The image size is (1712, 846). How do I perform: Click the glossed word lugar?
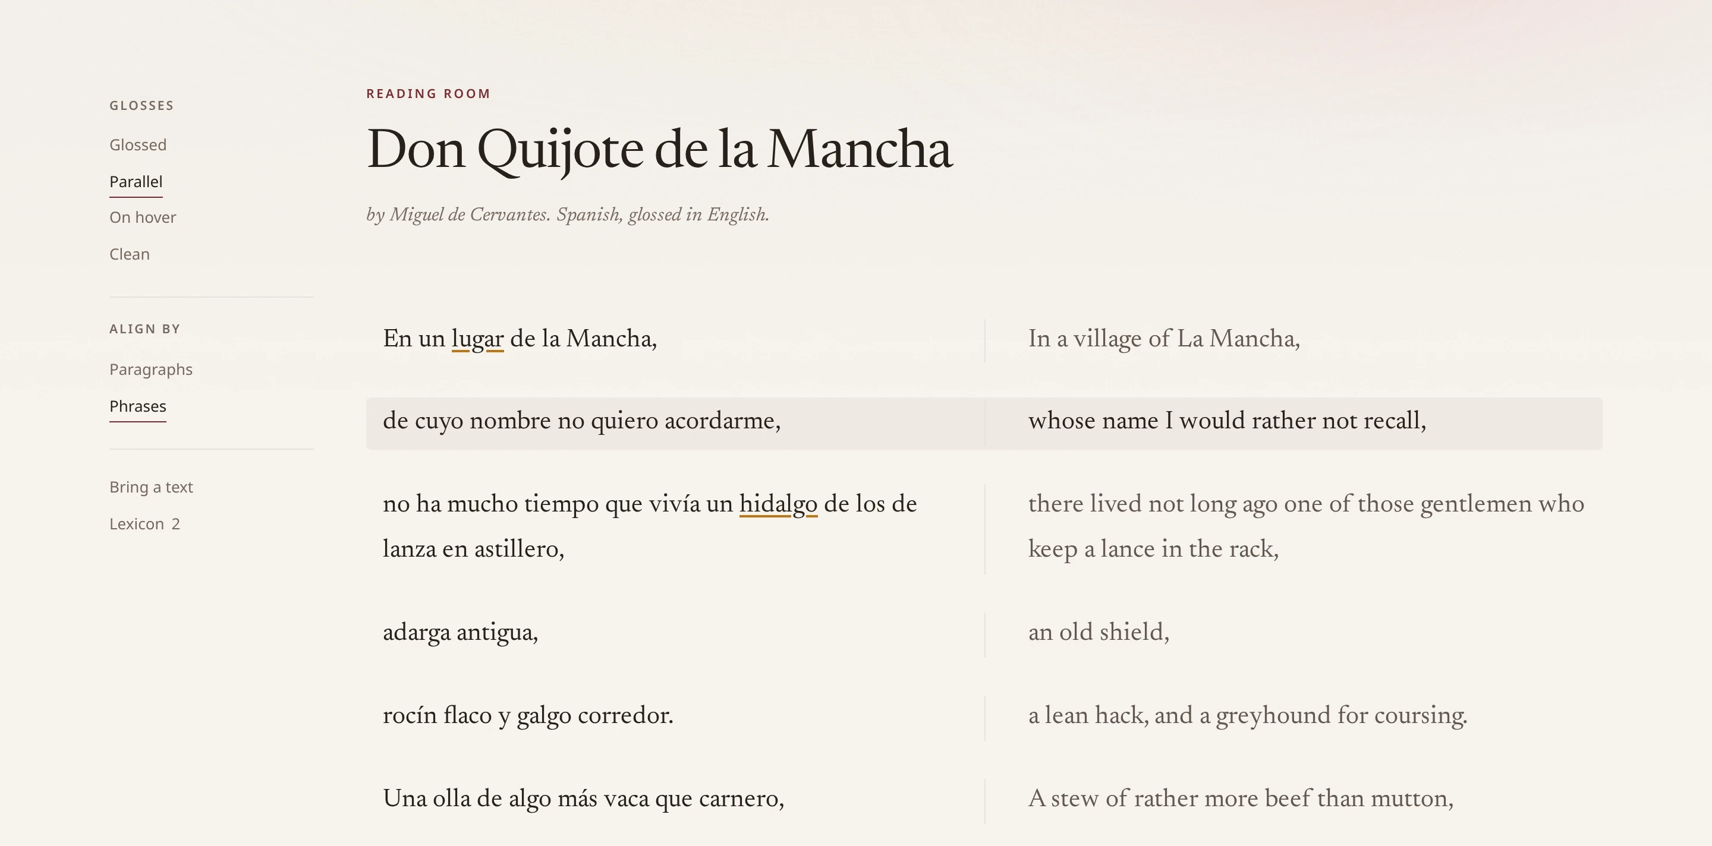tap(477, 339)
